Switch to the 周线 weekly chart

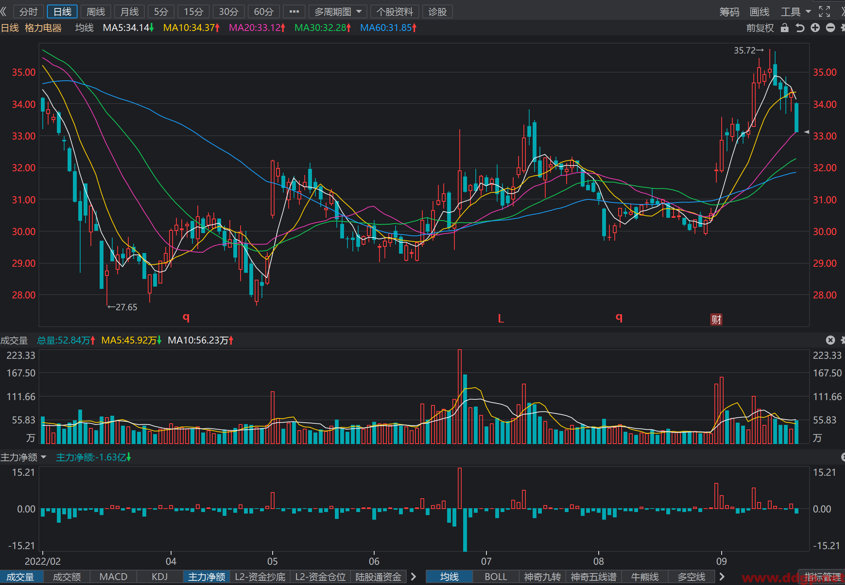tap(96, 11)
